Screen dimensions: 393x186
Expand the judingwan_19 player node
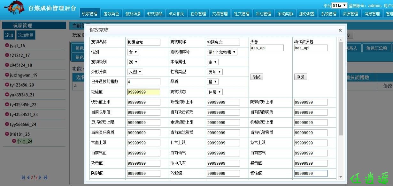(x=7, y=75)
